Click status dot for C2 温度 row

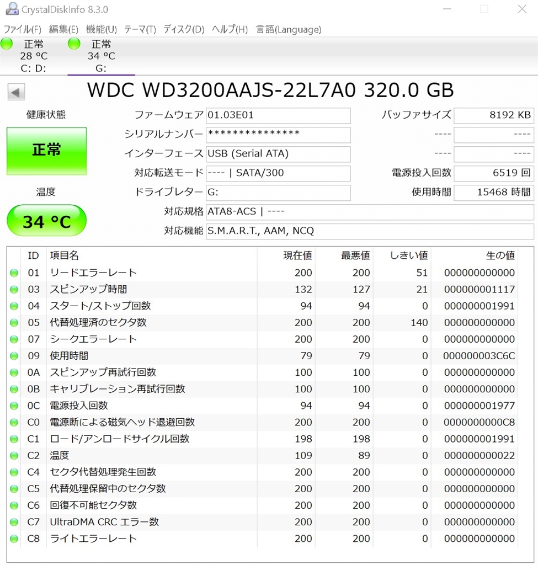(x=14, y=456)
